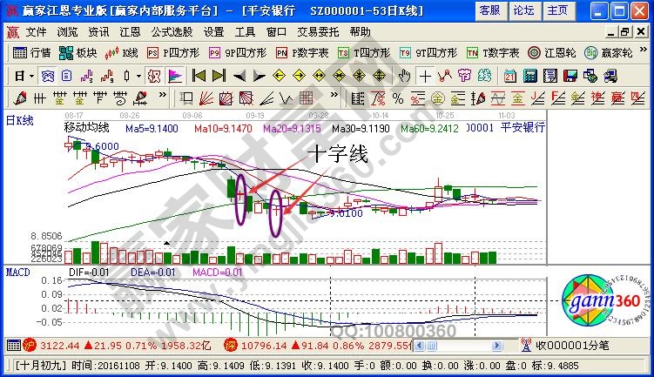Click the calendar date icon
This screenshot has width=654, height=377.
coord(509,75)
